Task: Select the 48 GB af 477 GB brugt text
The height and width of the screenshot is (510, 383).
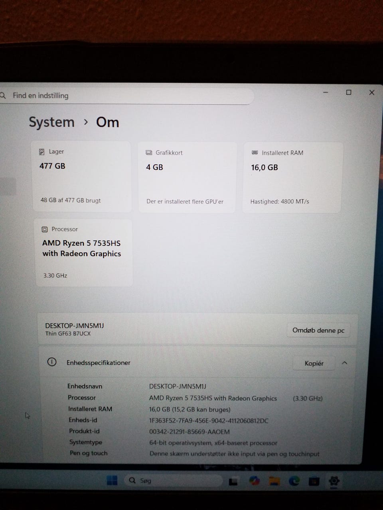Action: point(71,200)
